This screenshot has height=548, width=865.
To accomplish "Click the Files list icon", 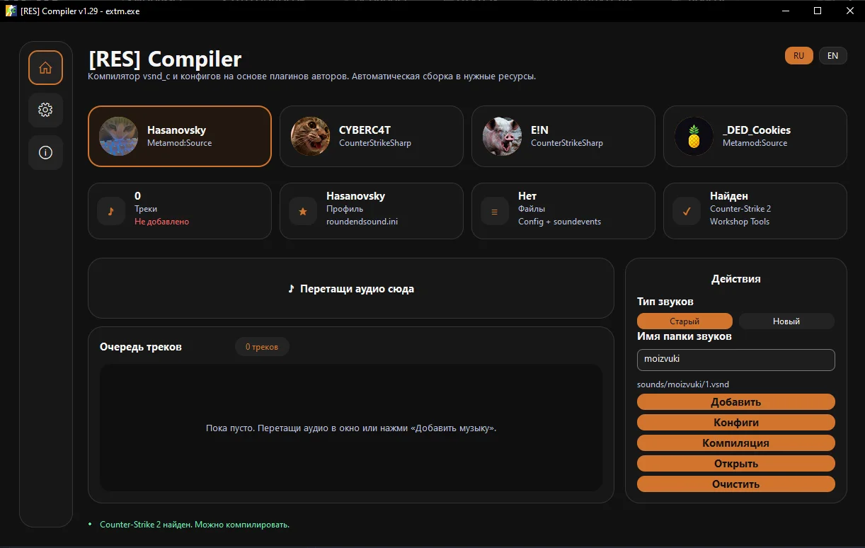I will point(495,211).
